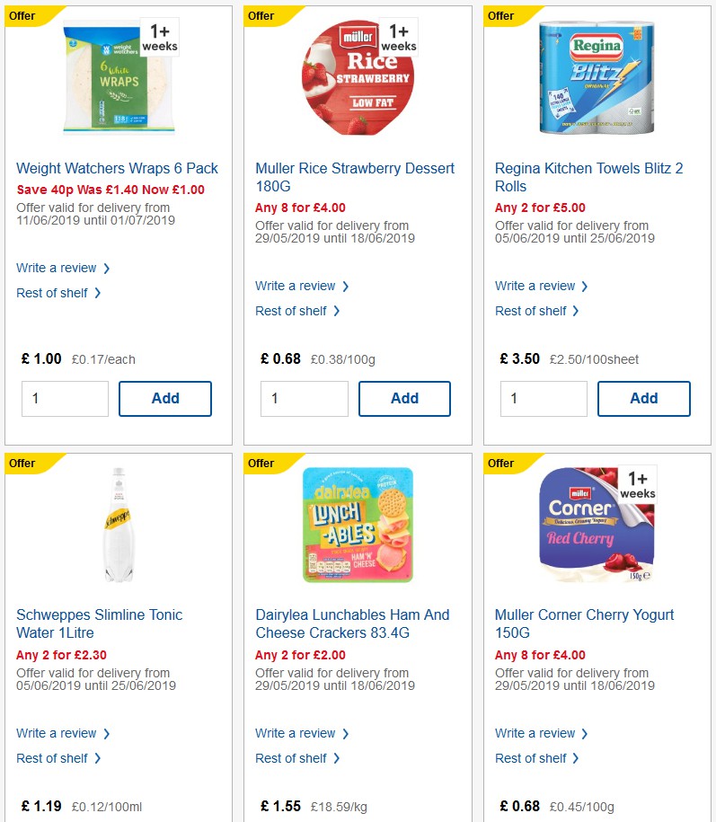Select the quantity field for Weight Watchers Wraps

point(65,398)
